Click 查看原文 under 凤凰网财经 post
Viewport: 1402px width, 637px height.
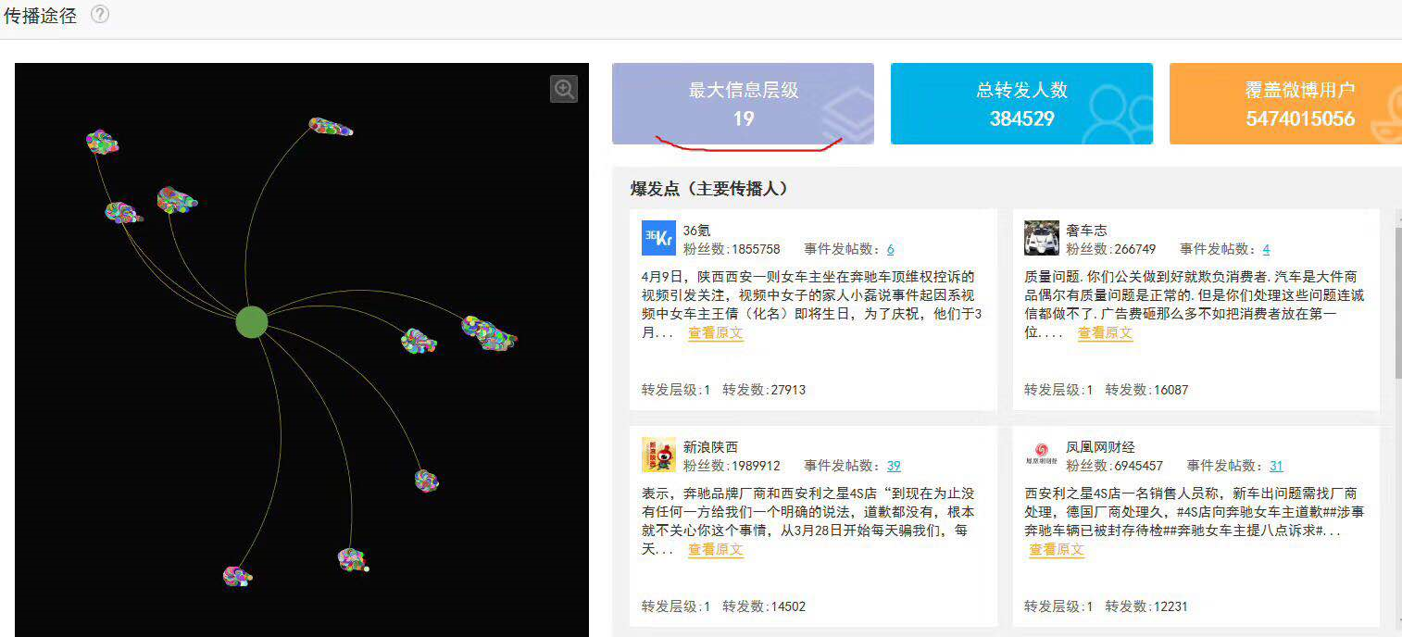(x=1057, y=550)
